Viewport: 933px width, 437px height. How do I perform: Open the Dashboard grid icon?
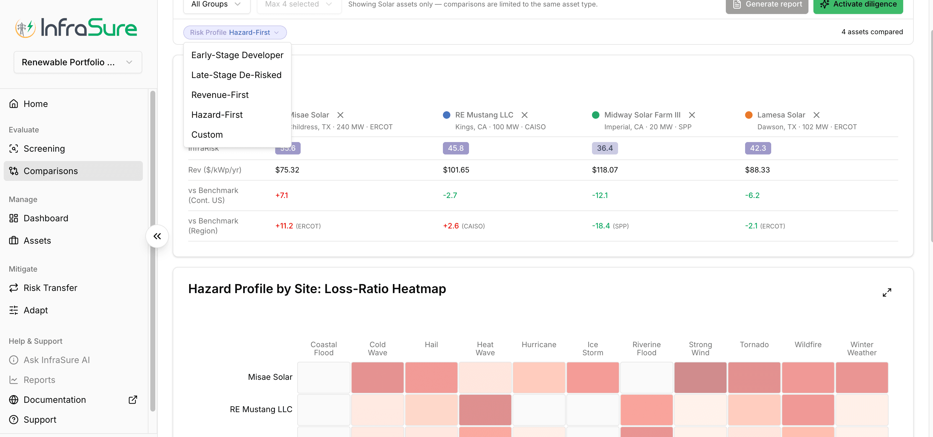click(14, 218)
